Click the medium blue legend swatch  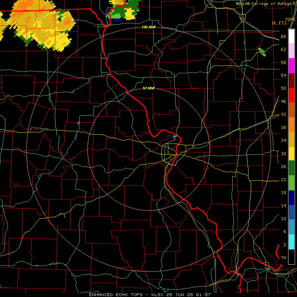click(291, 212)
